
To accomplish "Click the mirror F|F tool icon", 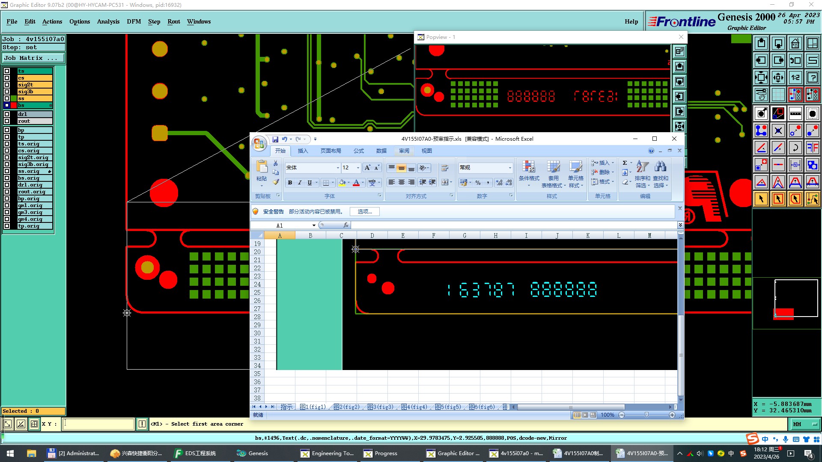I will point(812,148).
